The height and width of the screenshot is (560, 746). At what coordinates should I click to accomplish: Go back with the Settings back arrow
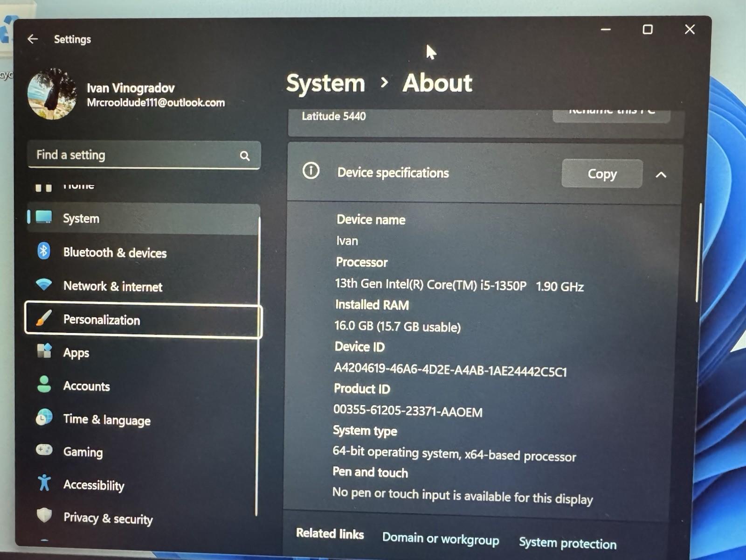(33, 39)
